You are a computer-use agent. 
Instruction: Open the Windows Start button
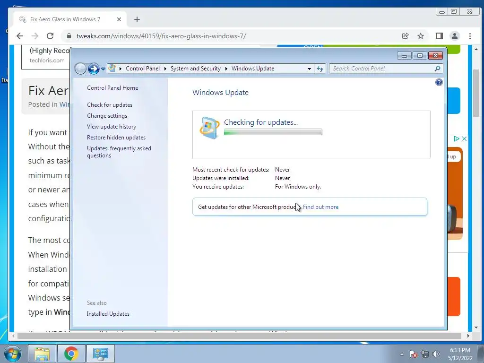pos(13,354)
